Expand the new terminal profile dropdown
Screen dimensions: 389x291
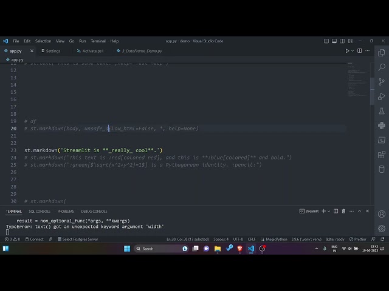(329, 211)
